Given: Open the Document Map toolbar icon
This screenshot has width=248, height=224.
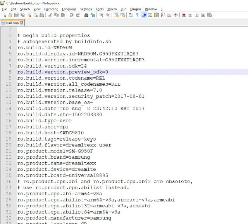Looking at the screenshot, I should (157, 15).
